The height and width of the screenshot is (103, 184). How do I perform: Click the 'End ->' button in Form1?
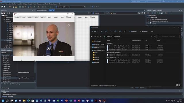pos(43,17)
